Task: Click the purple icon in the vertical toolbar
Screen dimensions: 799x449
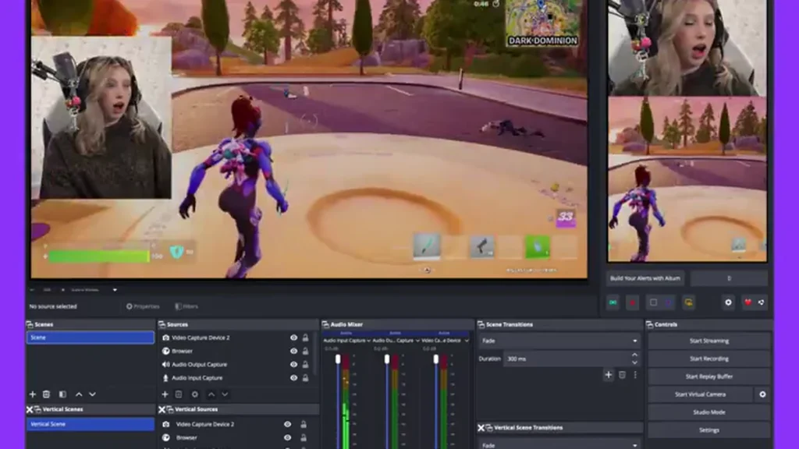Action: (x=669, y=303)
